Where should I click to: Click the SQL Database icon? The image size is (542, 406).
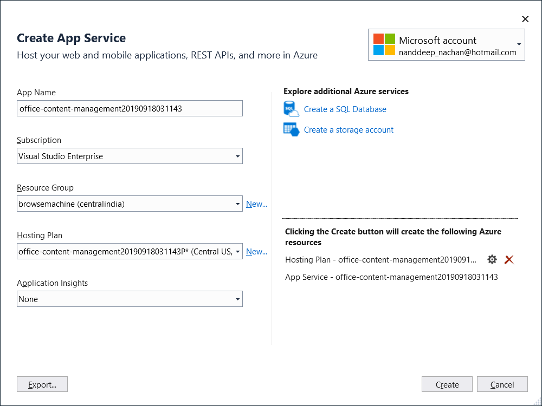point(292,109)
